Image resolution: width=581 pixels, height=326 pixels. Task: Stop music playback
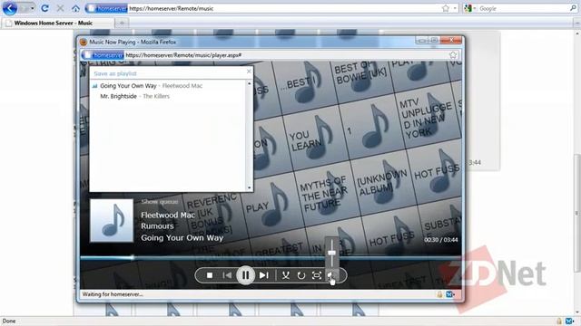[x=210, y=275]
